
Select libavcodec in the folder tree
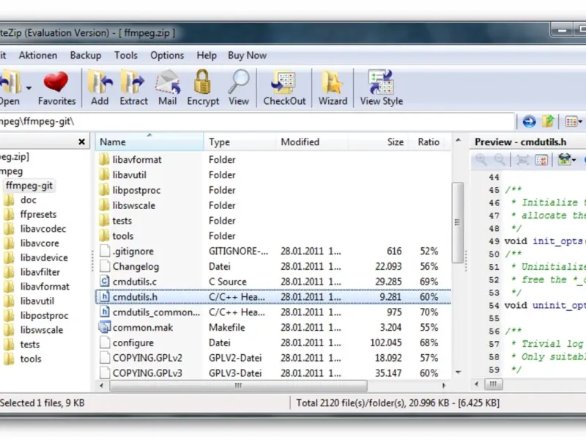43,229
